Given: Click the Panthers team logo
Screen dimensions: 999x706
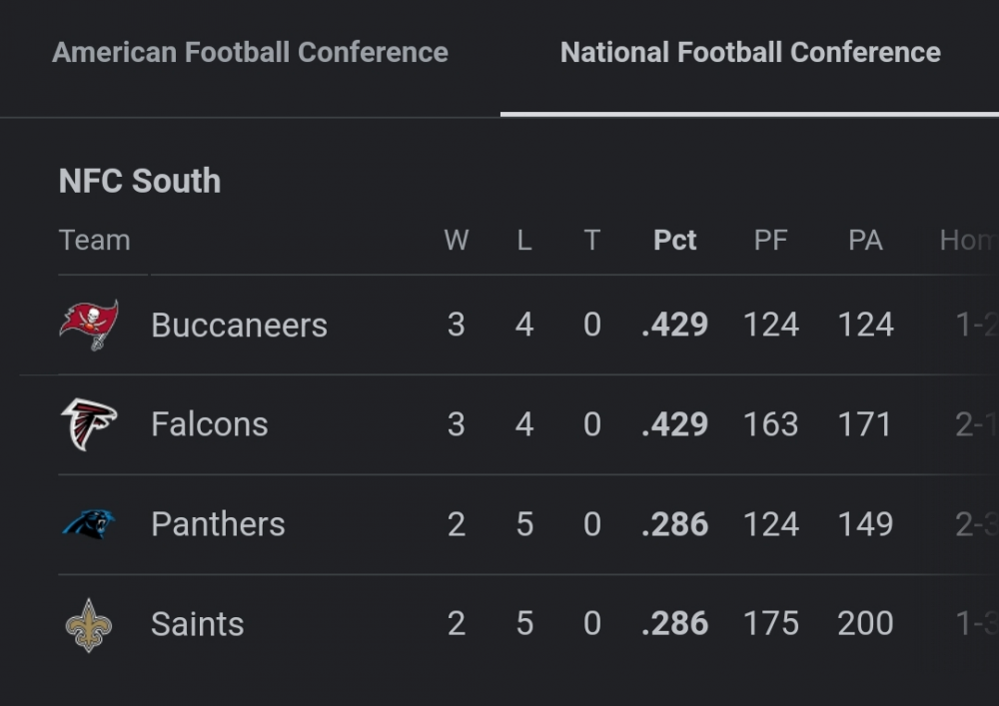Looking at the screenshot, I should 89,524.
